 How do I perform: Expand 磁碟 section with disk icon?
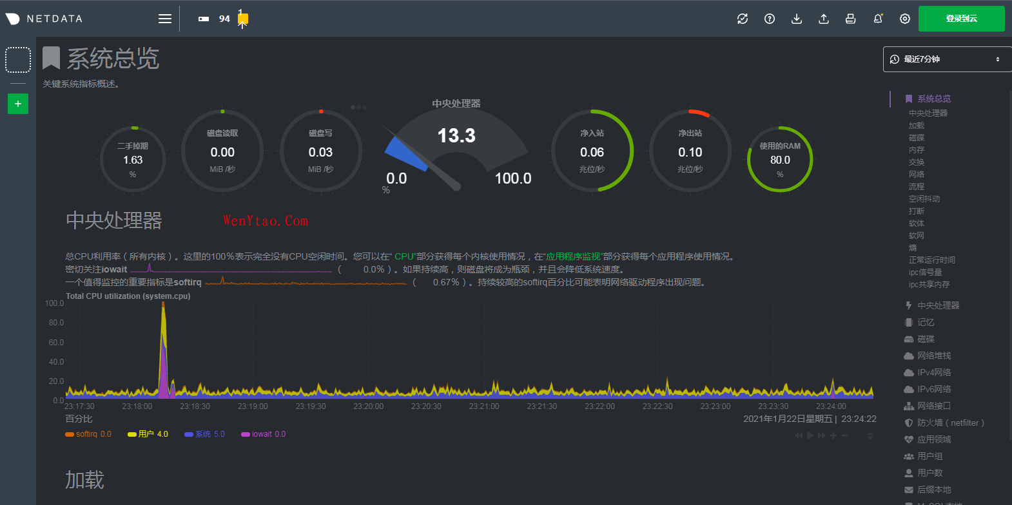(x=919, y=339)
